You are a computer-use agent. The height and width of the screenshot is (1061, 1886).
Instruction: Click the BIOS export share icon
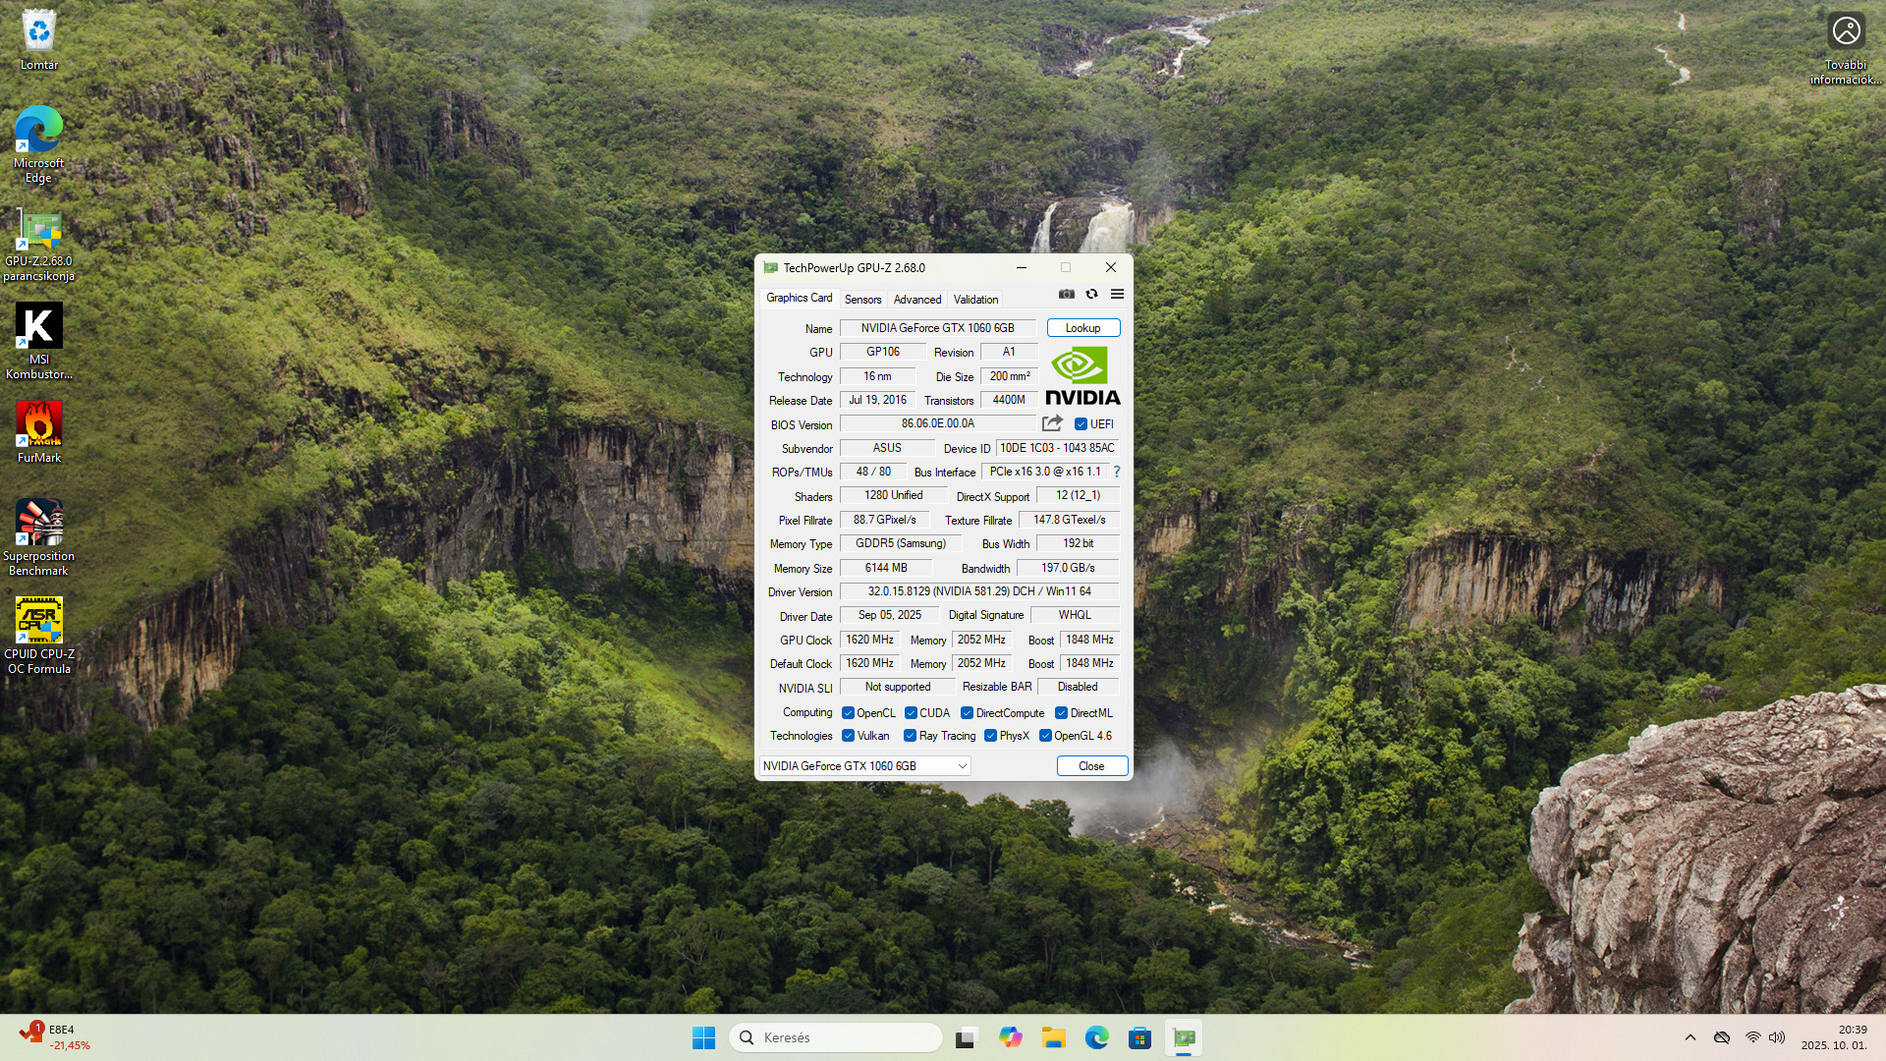[1052, 423]
